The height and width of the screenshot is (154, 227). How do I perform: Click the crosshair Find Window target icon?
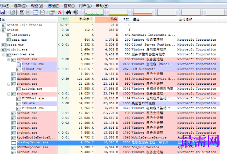click(76, 12)
